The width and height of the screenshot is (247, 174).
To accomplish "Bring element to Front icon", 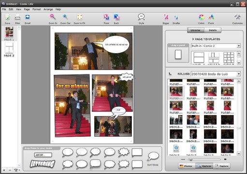I will [x=106, y=17].
